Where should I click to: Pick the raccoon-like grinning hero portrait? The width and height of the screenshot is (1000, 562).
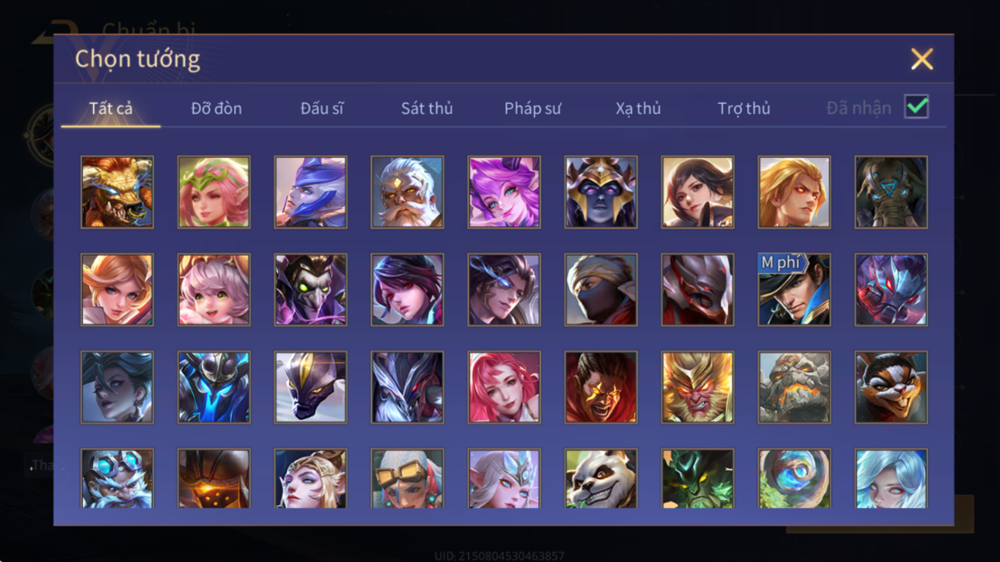[891, 387]
